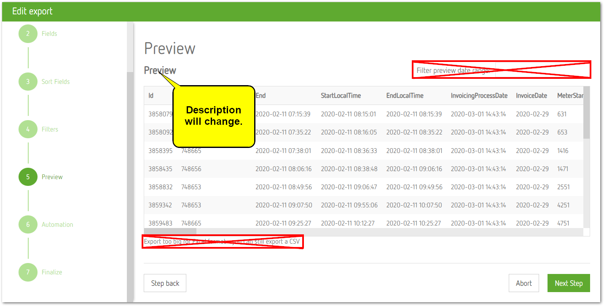604x306 pixels.
Task: Click the table's horizontal scrollbar thumb
Action: point(170,231)
